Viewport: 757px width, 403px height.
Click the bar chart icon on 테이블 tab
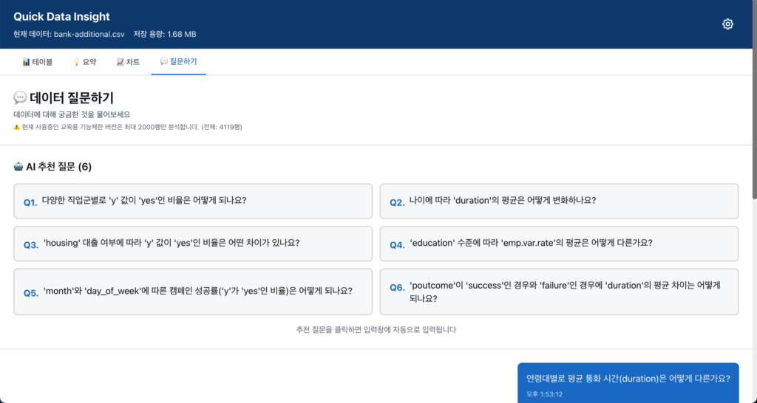pyautogui.click(x=26, y=62)
